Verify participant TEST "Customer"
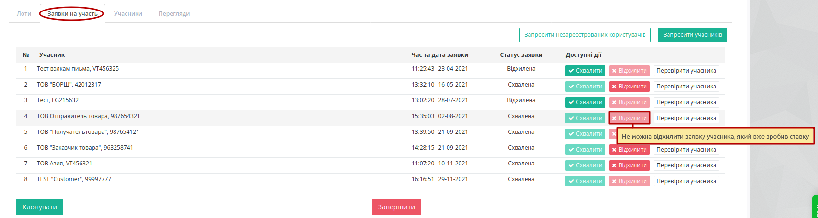Image resolution: width=818 pixels, height=218 pixels. click(x=686, y=181)
